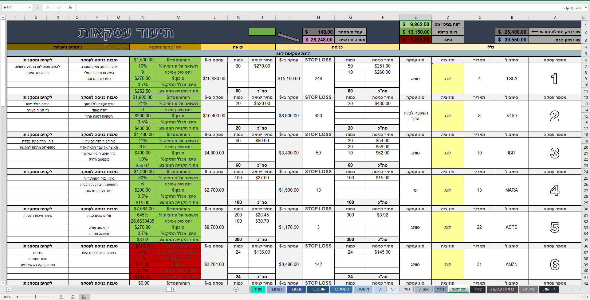Image resolution: width=590 pixels, height=300 pixels.
Task: Switch to Page Layout view in status bar
Action: pos(73,297)
